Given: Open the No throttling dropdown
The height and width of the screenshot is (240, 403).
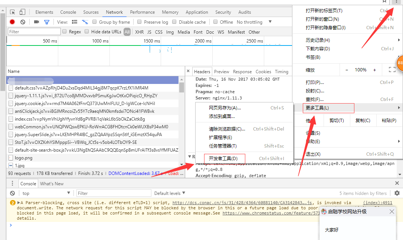Looking at the screenshot, I should [254, 22].
